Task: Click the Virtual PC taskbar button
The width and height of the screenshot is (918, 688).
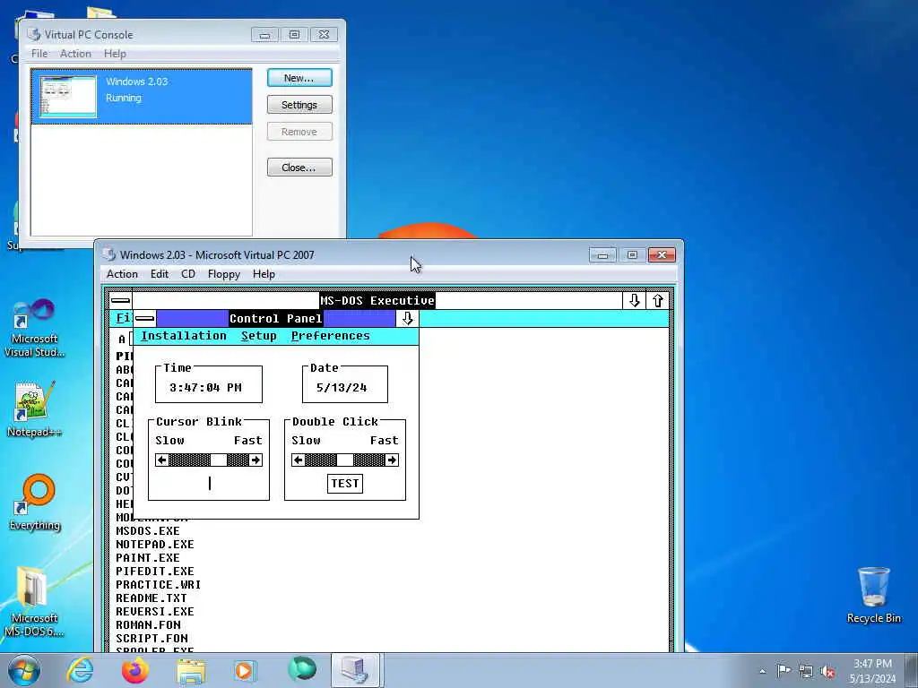Action: click(x=356, y=670)
